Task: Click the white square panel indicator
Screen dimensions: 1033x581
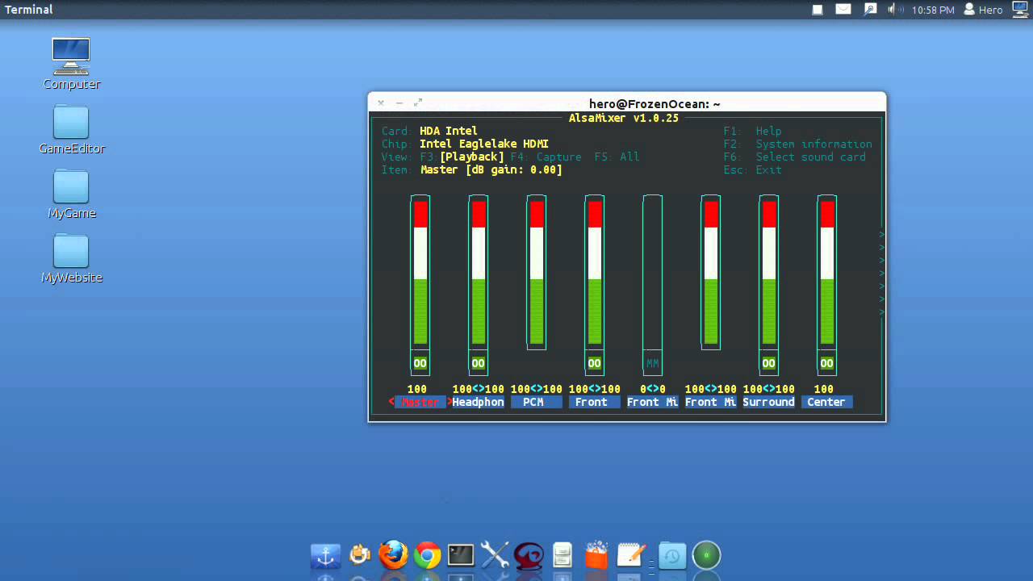Action: pos(817,10)
